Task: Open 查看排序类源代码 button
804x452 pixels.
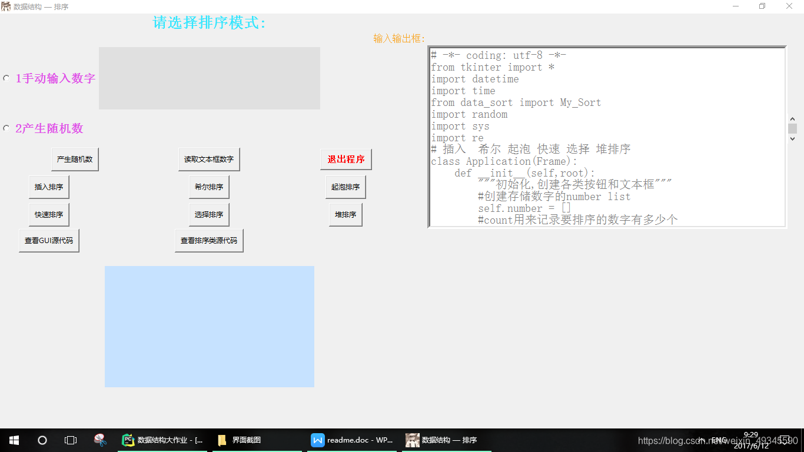Action: (209, 241)
